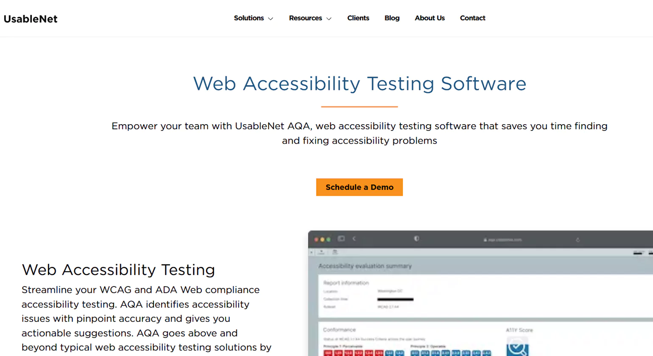Open the Clients page from the navigation
This screenshot has width=653, height=356.
[358, 18]
